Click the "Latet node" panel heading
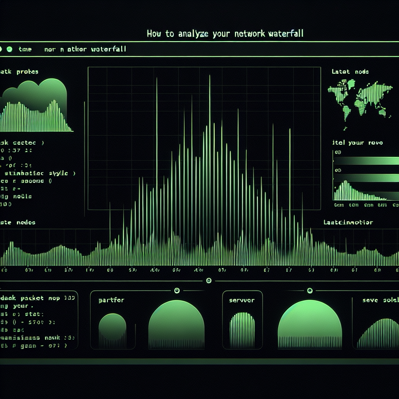Screen dimensions: 399x399 [350, 72]
